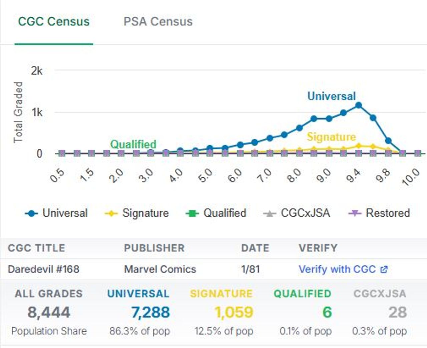The width and height of the screenshot is (427, 348).
Task: Click the green Qualified legend square icon
Action: 192,213
